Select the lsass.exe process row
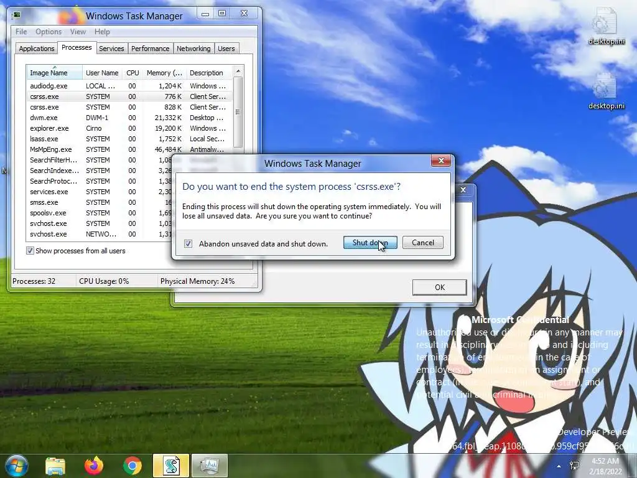Viewport: 637px width, 478px height. coord(129,139)
